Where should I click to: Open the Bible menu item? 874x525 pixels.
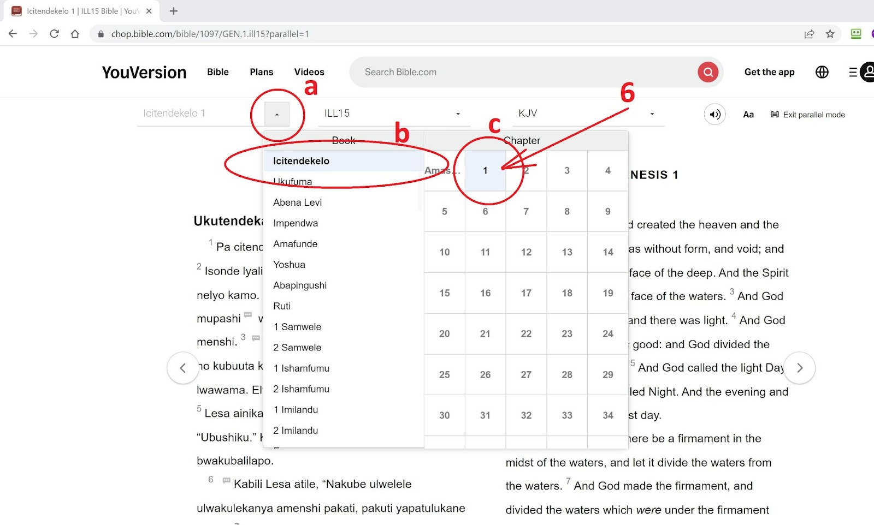click(x=218, y=72)
